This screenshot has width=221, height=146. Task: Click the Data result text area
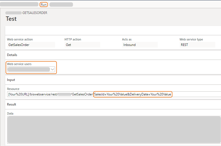click(x=114, y=130)
